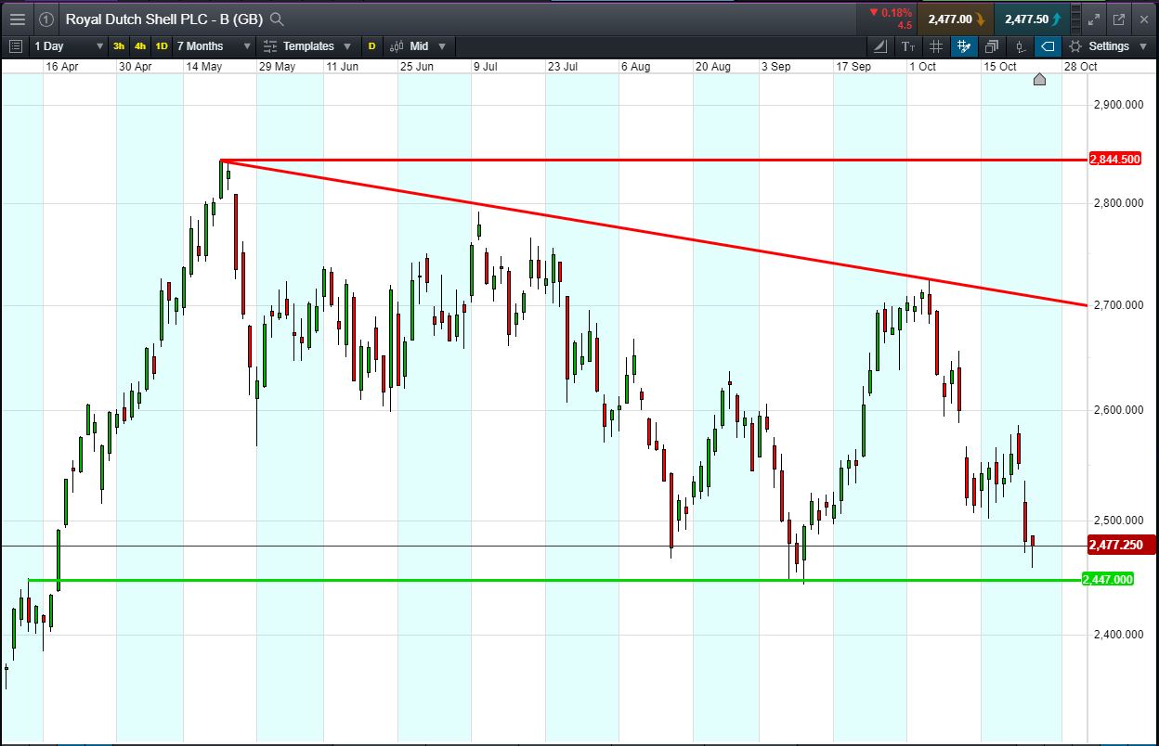This screenshot has height=746, width=1159.
Task: Click the 1 Oct date label
Action: click(922, 67)
